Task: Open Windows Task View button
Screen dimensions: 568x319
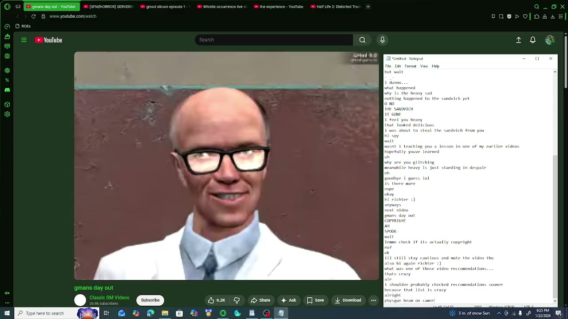Action: tap(106, 313)
